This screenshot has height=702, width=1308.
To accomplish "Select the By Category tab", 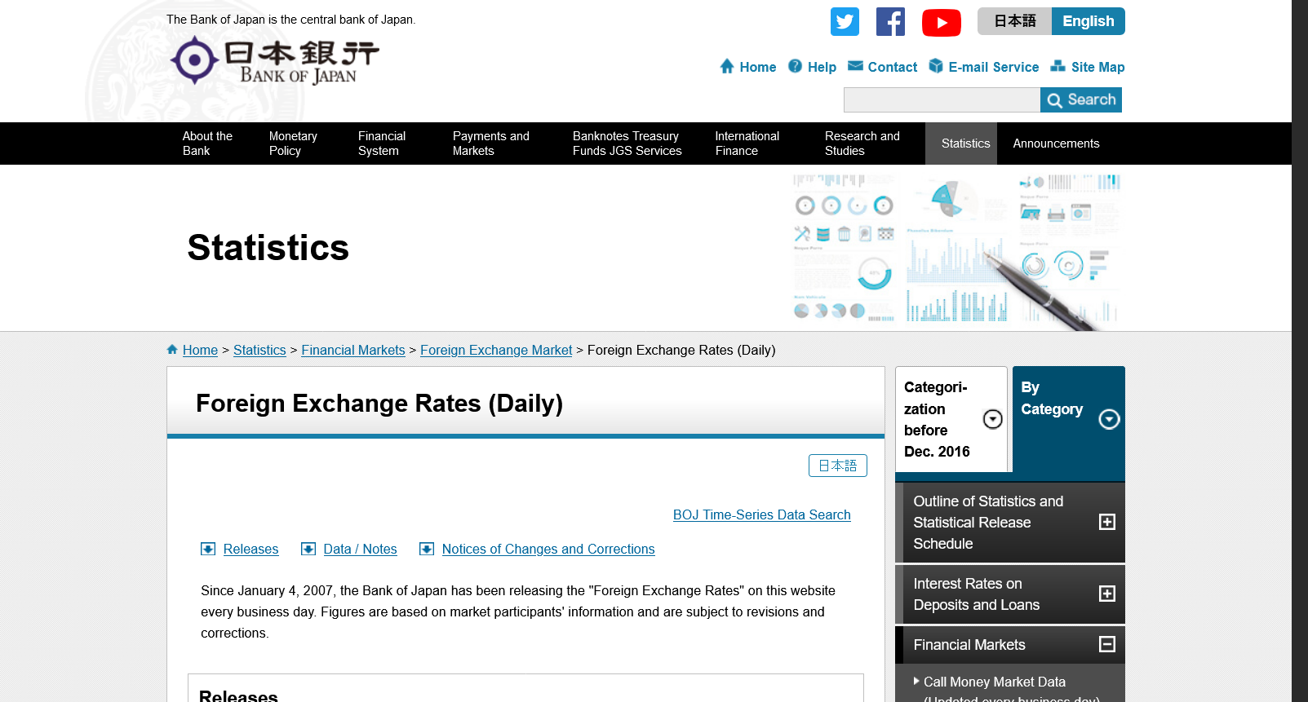I will tap(1068, 419).
